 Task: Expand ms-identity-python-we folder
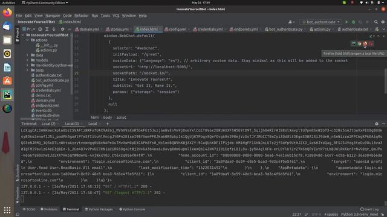pyautogui.click(x=27, y=65)
